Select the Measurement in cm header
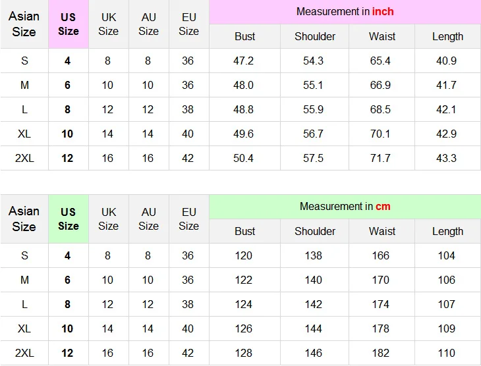 click(x=345, y=206)
